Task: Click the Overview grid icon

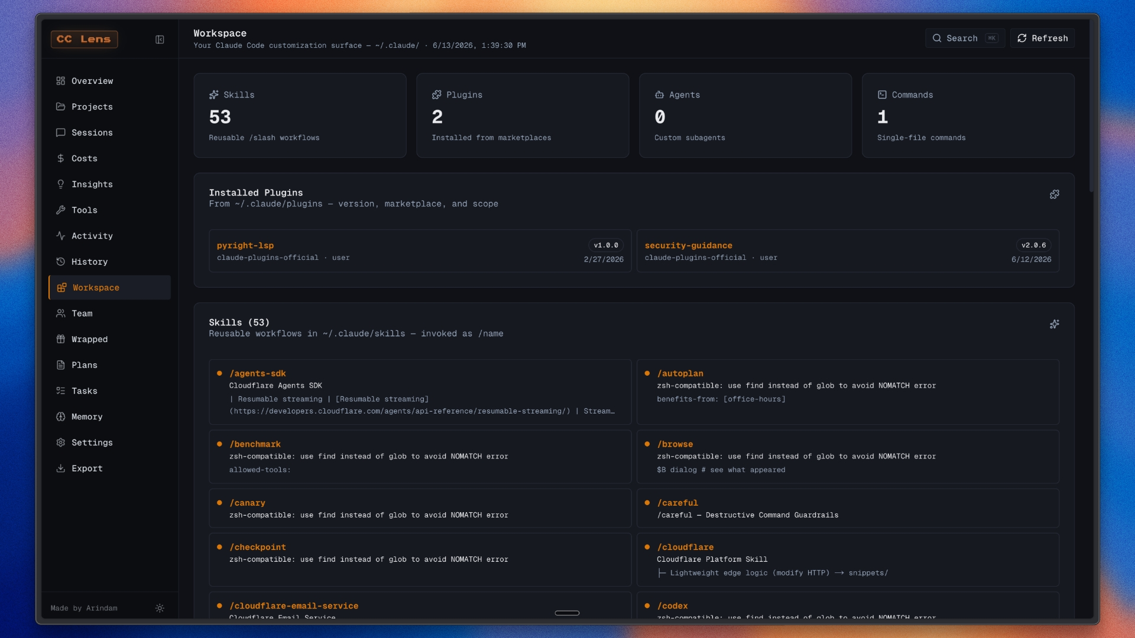Action: [x=60, y=81]
